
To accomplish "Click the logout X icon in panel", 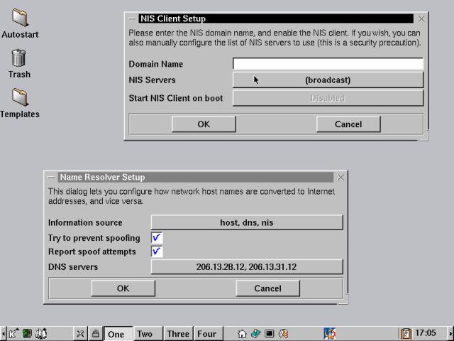I will coord(80,333).
